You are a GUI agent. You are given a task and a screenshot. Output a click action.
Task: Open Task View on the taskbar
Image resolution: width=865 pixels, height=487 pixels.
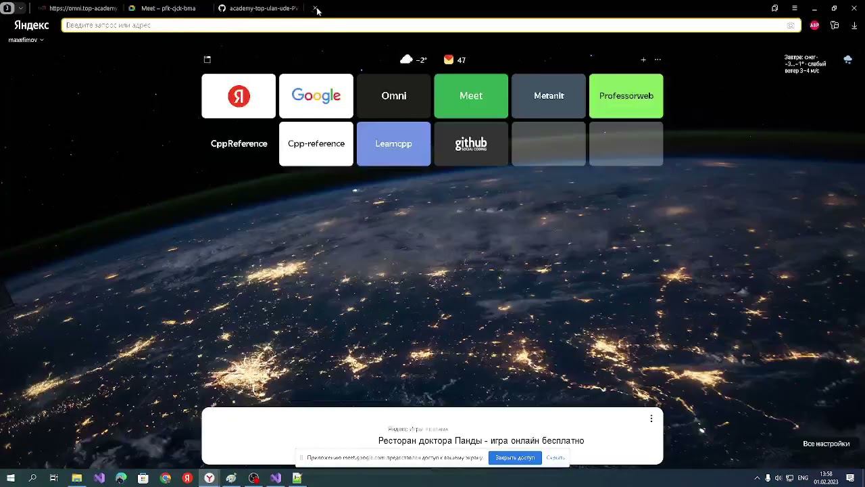pos(55,478)
